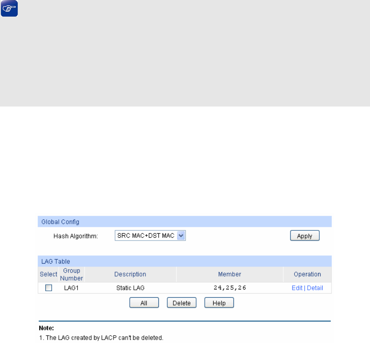
Task: Click the Edit link for LAG1
Action: tap(297, 288)
